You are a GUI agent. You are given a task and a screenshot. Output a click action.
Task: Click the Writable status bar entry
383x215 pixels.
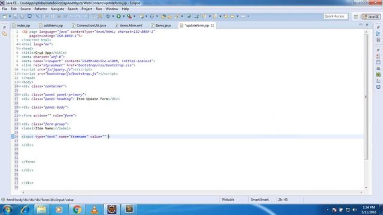point(227,199)
